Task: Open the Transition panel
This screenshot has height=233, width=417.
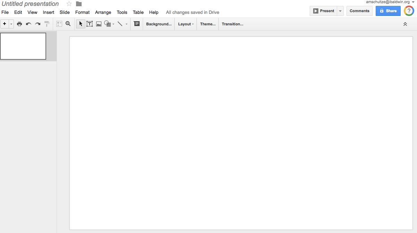Action: coord(232,24)
